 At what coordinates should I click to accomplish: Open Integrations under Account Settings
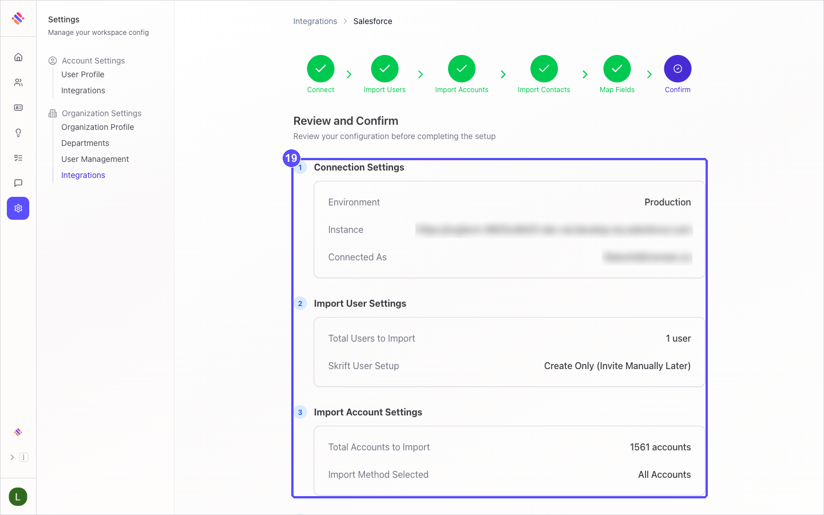pos(83,90)
